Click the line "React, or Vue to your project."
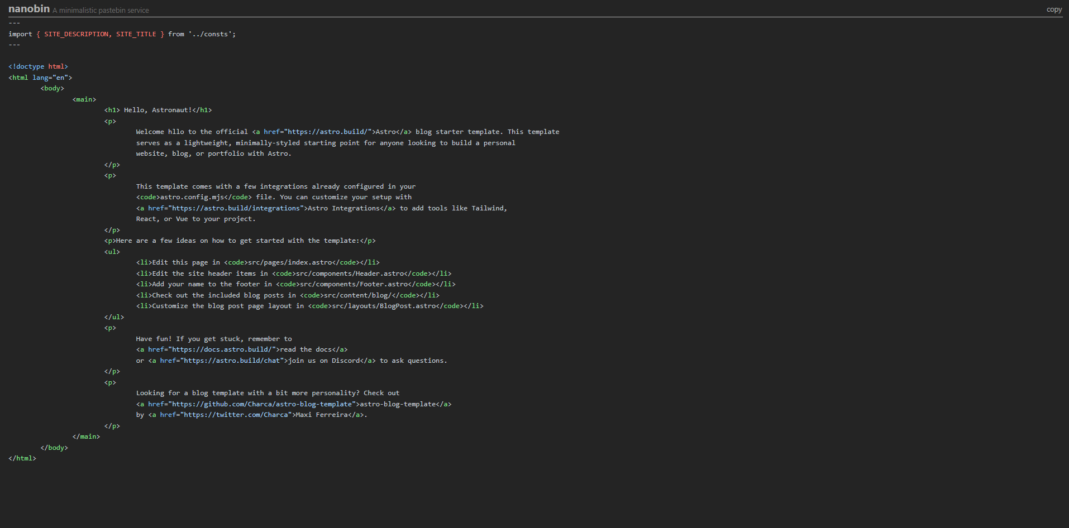This screenshot has height=528, width=1069. (x=195, y=219)
